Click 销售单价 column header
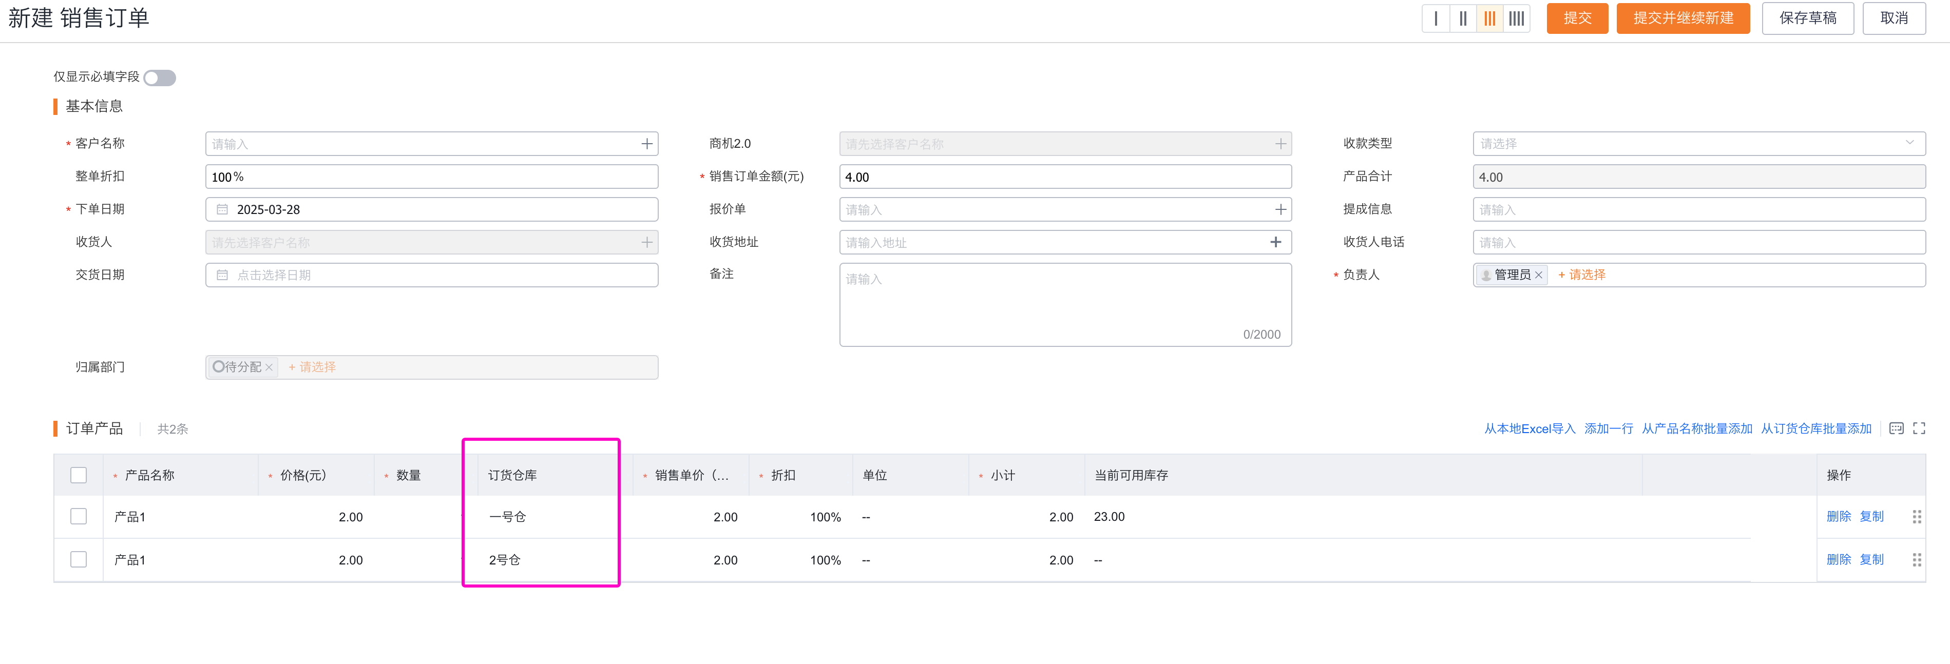The image size is (1950, 664). [x=691, y=475]
